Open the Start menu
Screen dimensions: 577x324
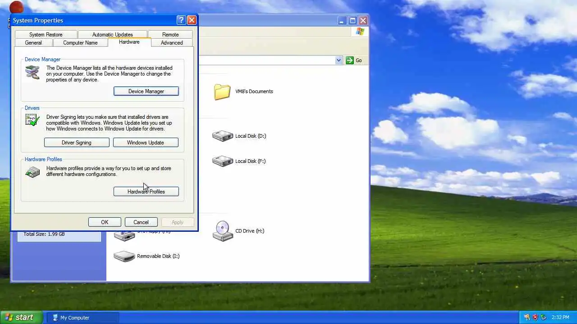pos(21,317)
